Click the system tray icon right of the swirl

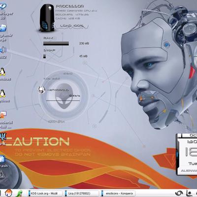point(189,193)
